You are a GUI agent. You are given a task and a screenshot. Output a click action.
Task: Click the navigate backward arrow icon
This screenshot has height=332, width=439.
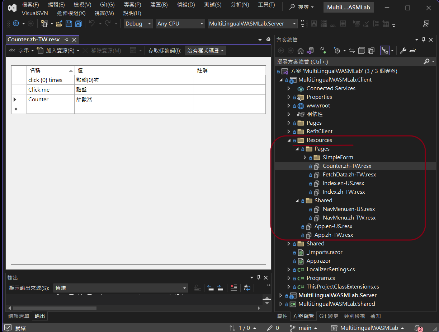click(x=16, y=24)
